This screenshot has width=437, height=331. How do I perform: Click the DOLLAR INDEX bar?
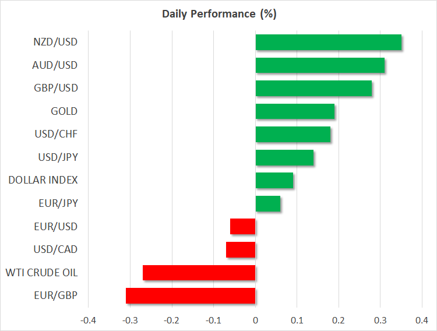point(274,181)
